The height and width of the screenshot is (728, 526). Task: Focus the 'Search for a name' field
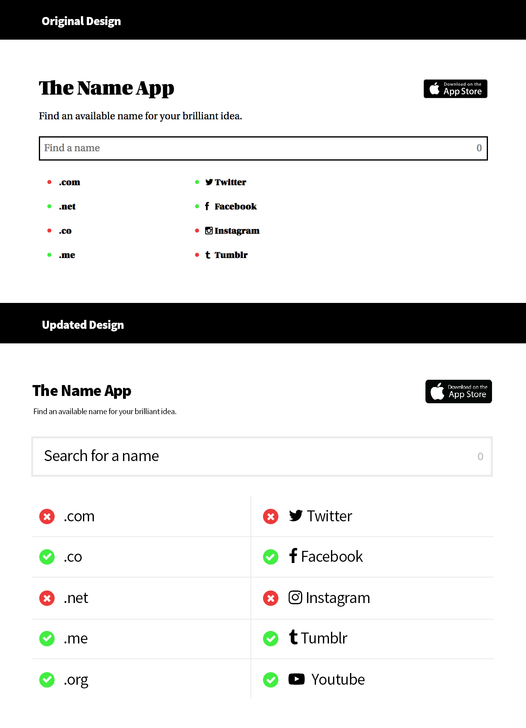(x=262, y=457)
